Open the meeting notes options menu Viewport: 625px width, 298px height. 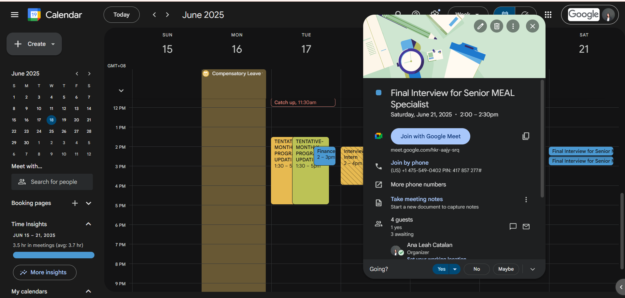[526, 199]
